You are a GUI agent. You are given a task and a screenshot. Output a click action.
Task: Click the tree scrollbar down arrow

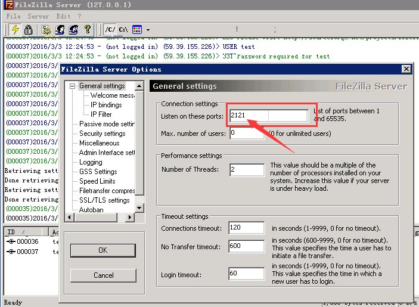pos(139,208)
